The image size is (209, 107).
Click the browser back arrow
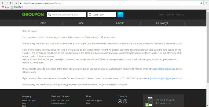pyautogui.click(x=2, y=3)
